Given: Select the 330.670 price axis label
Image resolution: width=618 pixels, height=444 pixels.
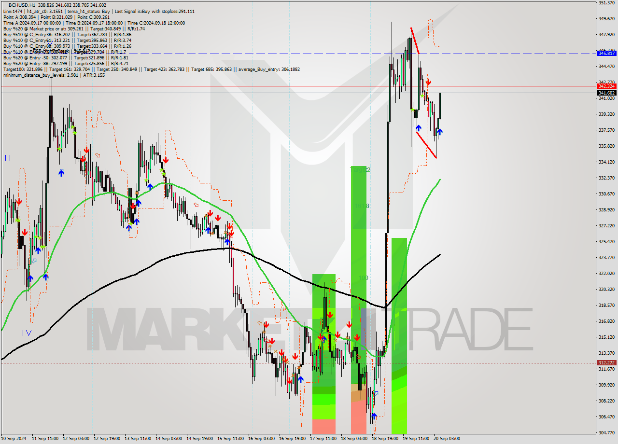Looking at the screenshot, I should (606, 194).
